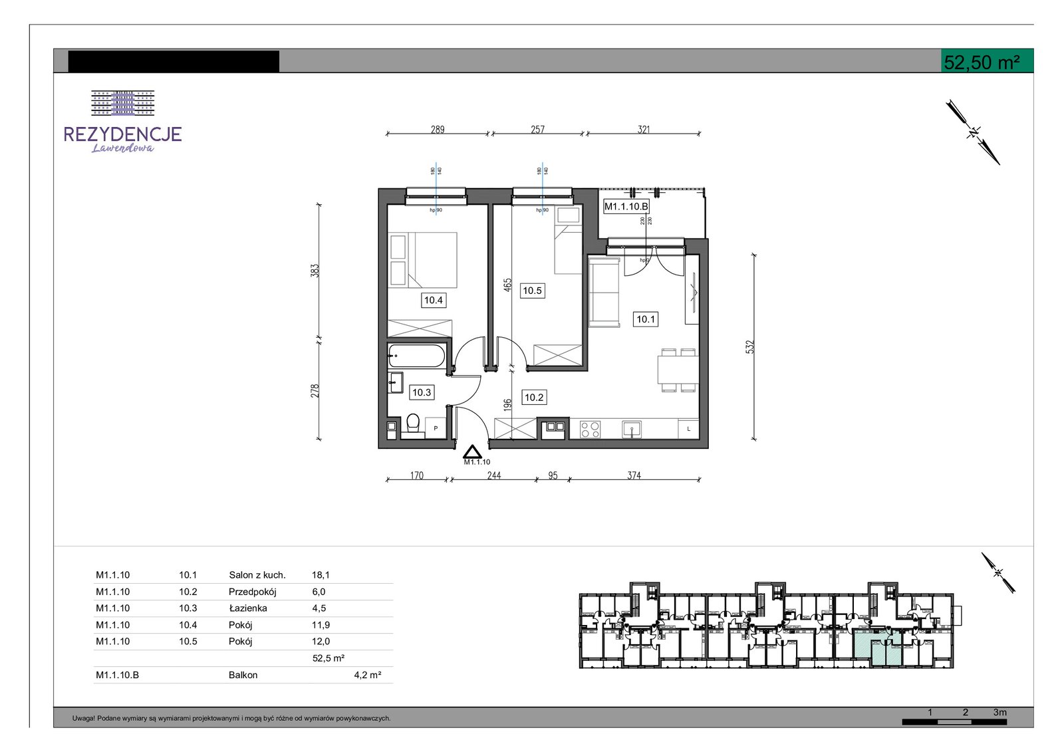
Task: Click the north arrow compass at top right
Action: [973, 132]
